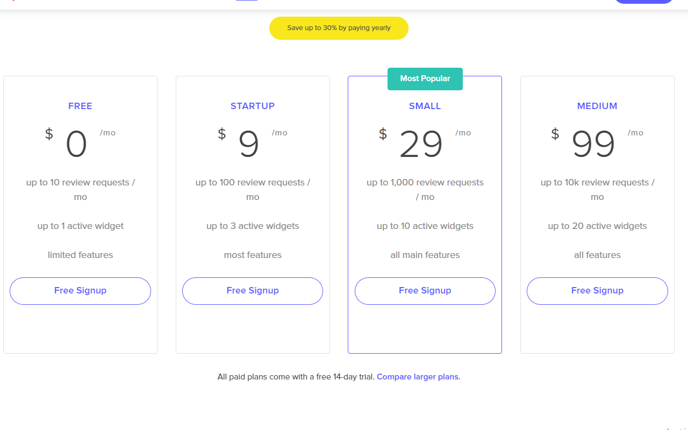
Task: Select the underlined navigation item in the header
Action: (247, 1)
